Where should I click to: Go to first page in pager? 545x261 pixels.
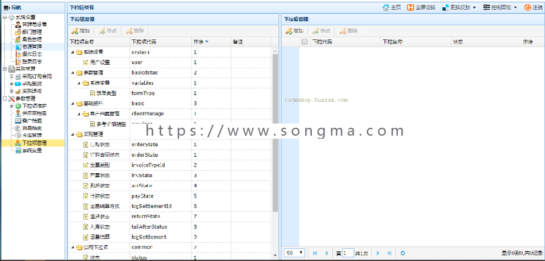pos(315,253)
